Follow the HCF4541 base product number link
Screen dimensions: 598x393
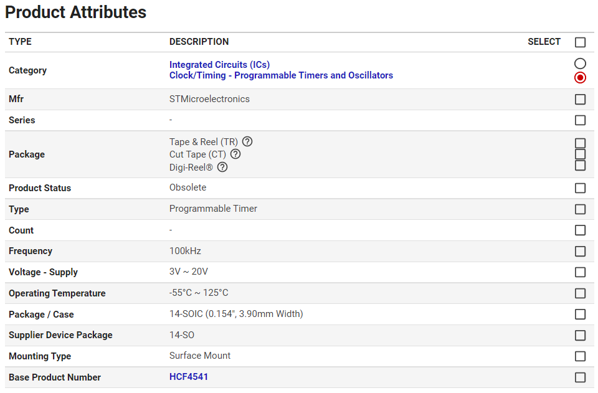pyautogui.click(x=189, y=377)
